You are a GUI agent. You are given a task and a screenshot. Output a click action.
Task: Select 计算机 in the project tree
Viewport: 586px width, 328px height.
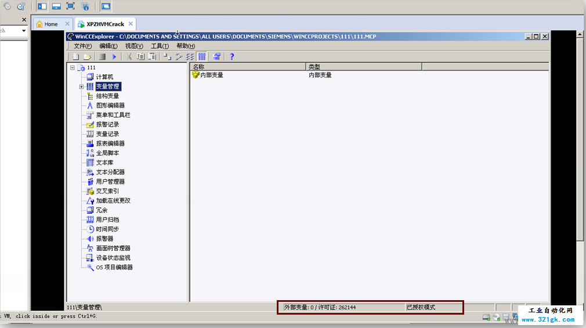click(x=104, y=77)
